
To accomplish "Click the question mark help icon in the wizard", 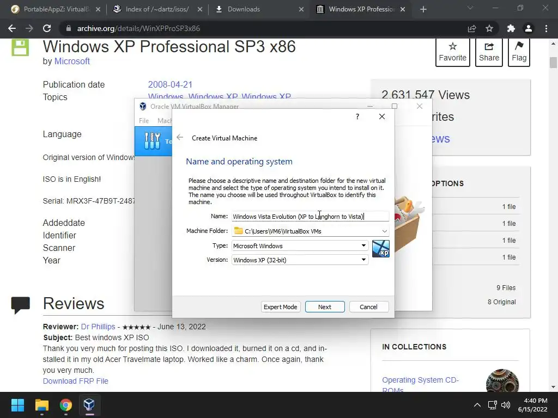I will 357,116.
